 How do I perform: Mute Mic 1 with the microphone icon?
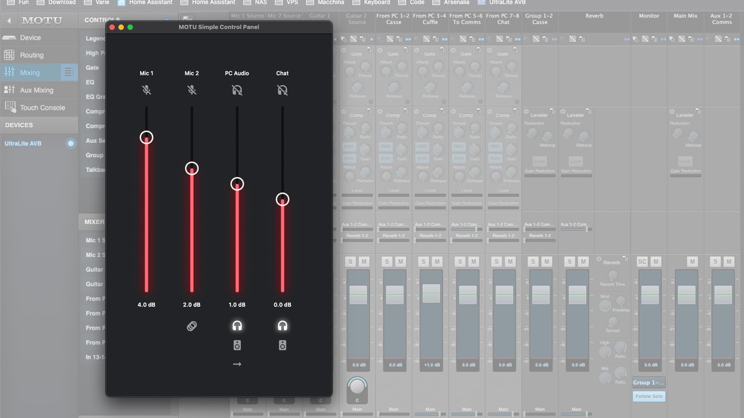[x=146, y=90]
